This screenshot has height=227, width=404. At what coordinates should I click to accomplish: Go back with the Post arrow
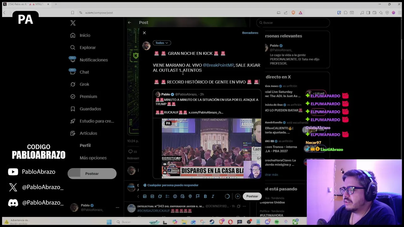coord(129,22)
